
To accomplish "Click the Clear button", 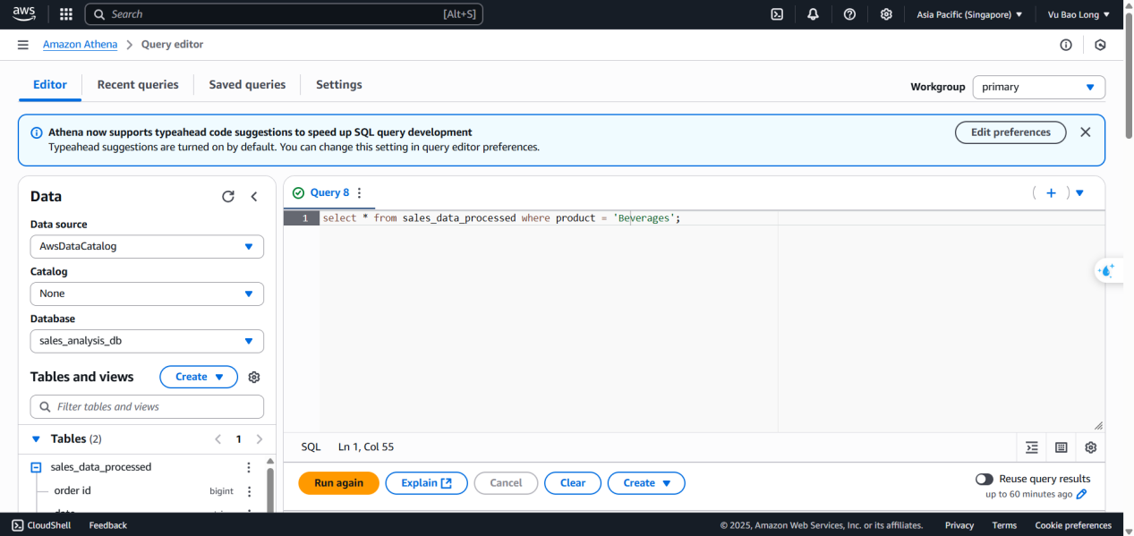I will click(573, 483).
